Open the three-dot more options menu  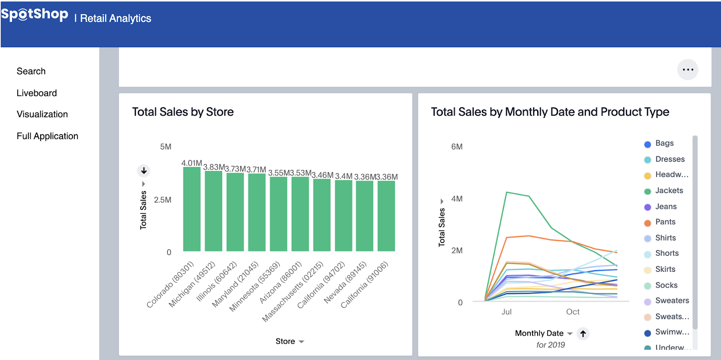click(x=688, y=70)
